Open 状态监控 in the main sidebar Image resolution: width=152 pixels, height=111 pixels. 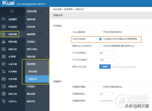point(13,27)
